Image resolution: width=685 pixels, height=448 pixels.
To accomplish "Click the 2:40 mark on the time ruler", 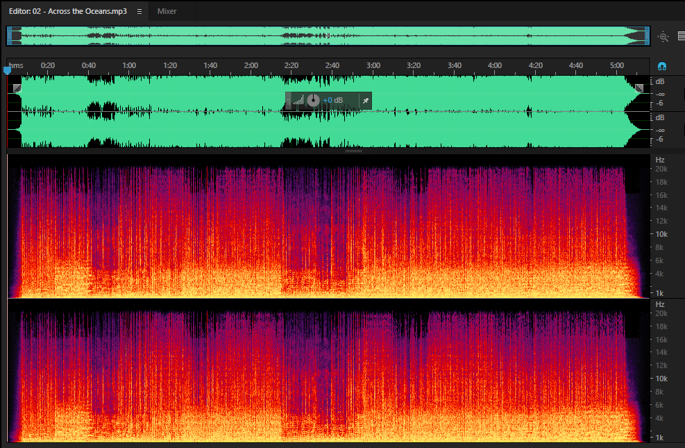I will tap(332, 65).
